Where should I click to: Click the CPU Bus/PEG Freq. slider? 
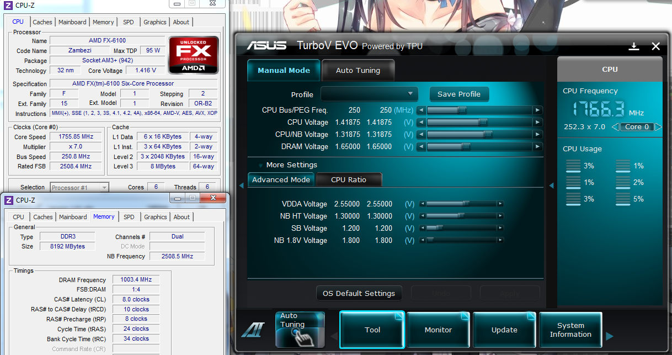(x=479, y=110)
